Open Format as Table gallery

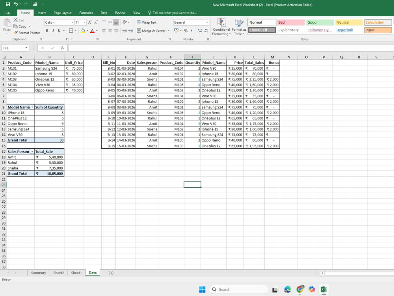point(239,27)
